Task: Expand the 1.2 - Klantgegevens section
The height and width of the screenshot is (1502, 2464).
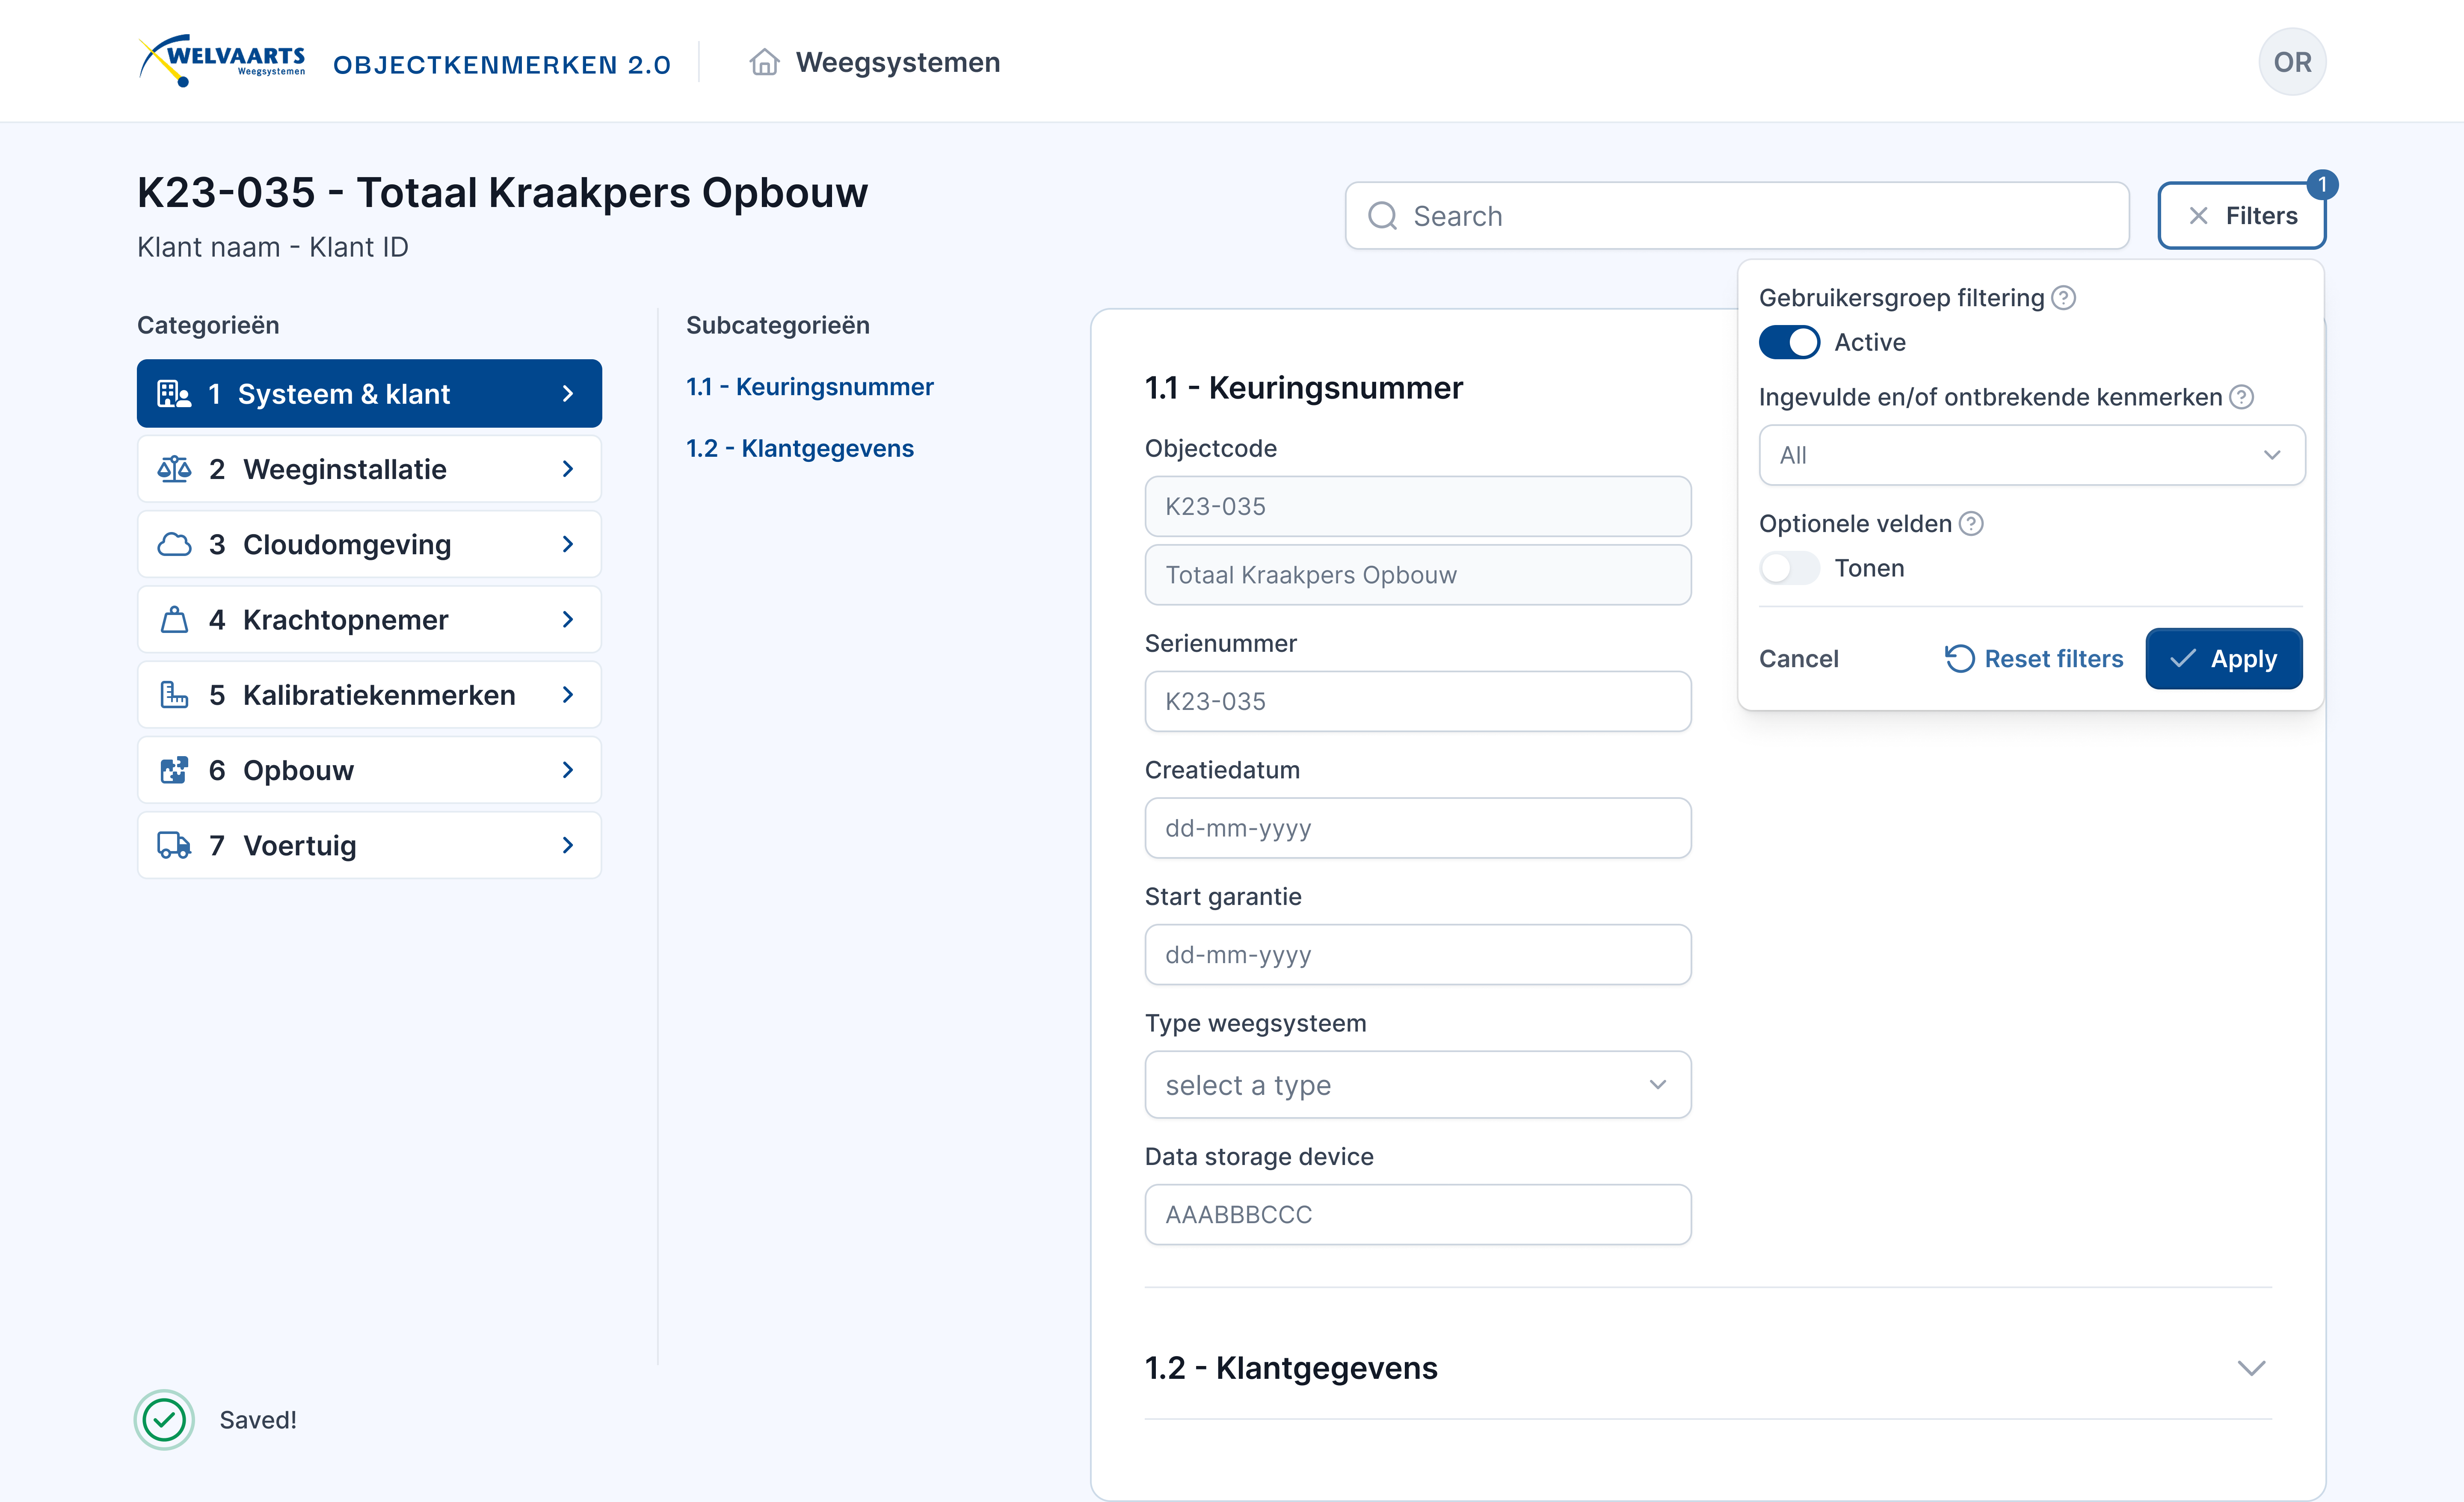Action: click(2250, 1368)
